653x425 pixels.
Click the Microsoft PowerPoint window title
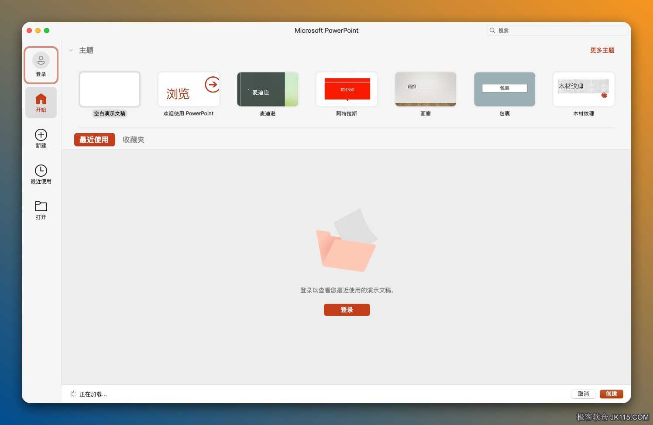click(x=326, y=31)
